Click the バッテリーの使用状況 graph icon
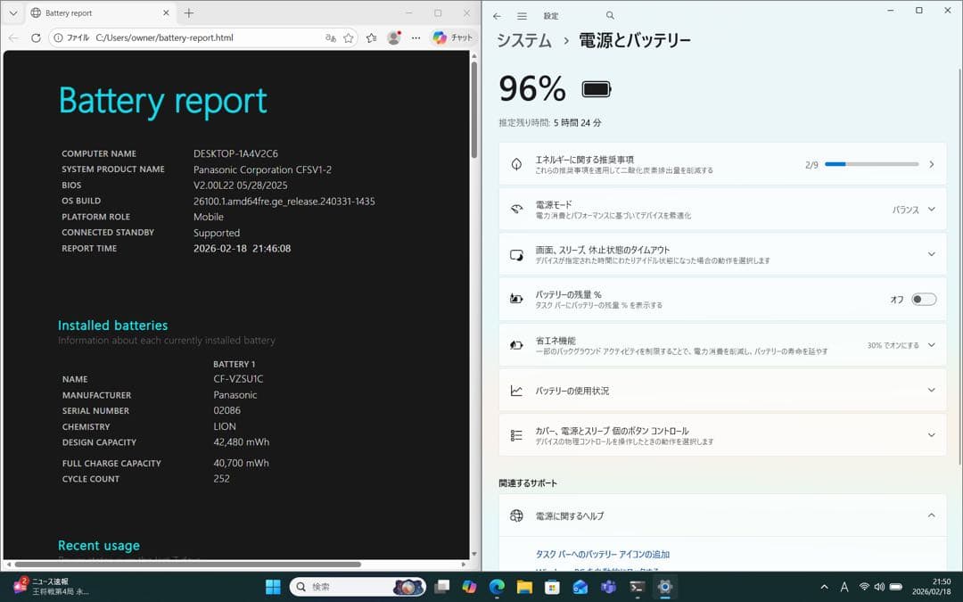This screenshot has height=602, width=963. coord(516,390)
